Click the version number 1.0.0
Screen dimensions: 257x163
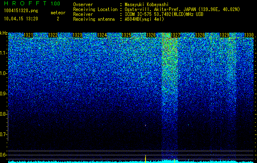56,4
